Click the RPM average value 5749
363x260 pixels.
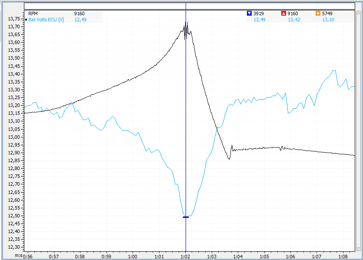point(327,13)
